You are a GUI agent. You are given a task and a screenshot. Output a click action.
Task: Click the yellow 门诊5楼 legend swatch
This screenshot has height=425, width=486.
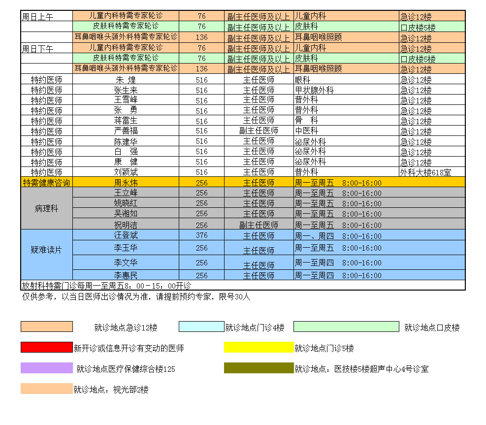[x=259, y=347]
